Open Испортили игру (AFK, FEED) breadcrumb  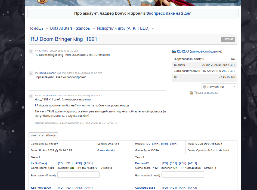click(123, 28)
